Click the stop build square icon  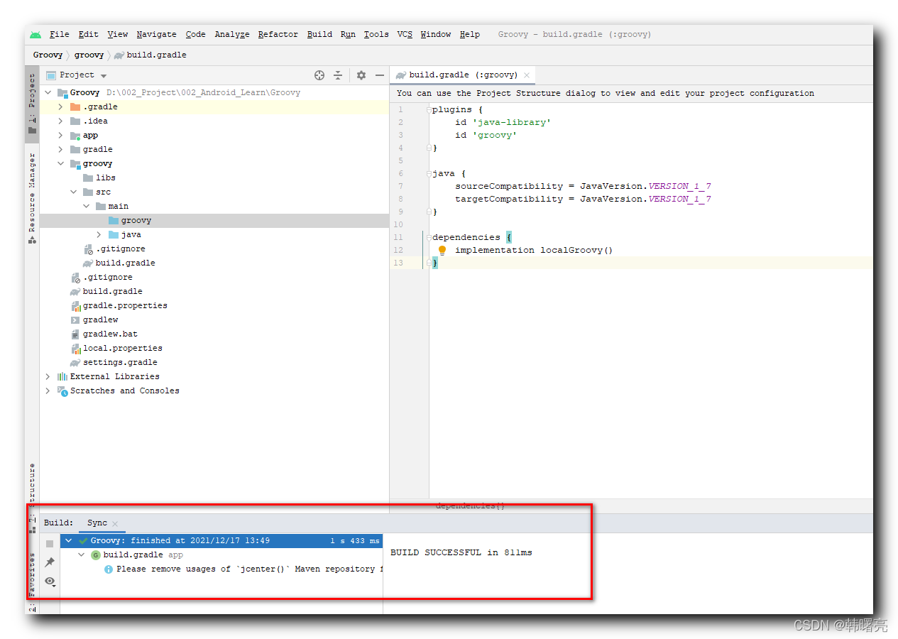[x=50, y=544]
